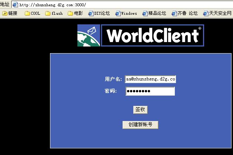Open the 链接 links folder
The image size is (233, 155).
tap(10, 13)
